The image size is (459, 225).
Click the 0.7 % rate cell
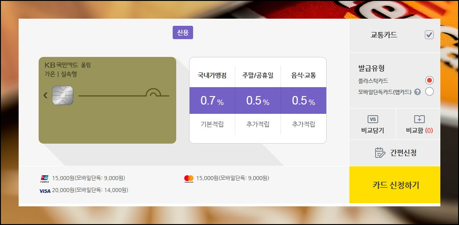212,100
